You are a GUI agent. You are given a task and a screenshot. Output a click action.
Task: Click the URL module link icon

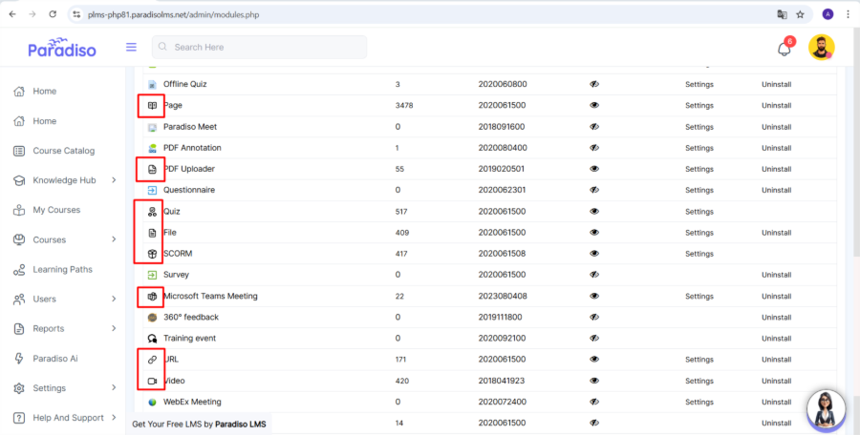point(152,360)
